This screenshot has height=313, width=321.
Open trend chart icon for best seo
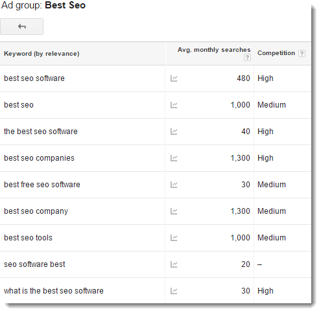coord(174,105)
